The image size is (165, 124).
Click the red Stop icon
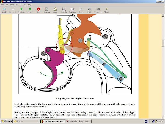[x=38, y=9]
